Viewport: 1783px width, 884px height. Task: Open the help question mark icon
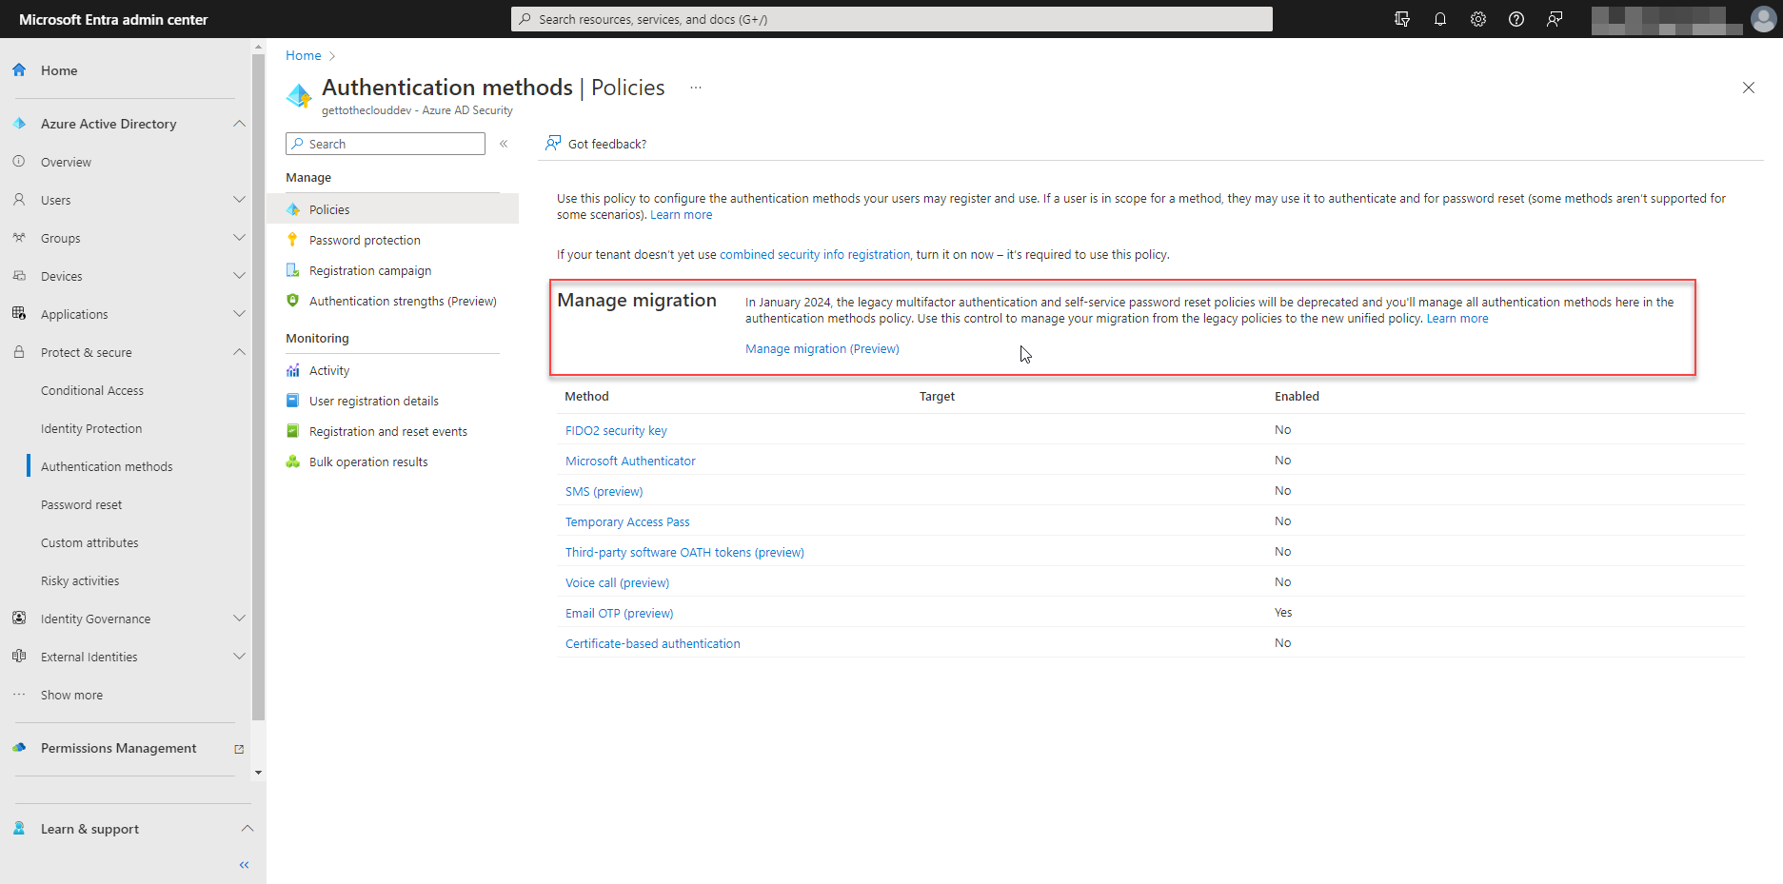pos(1516,19)
